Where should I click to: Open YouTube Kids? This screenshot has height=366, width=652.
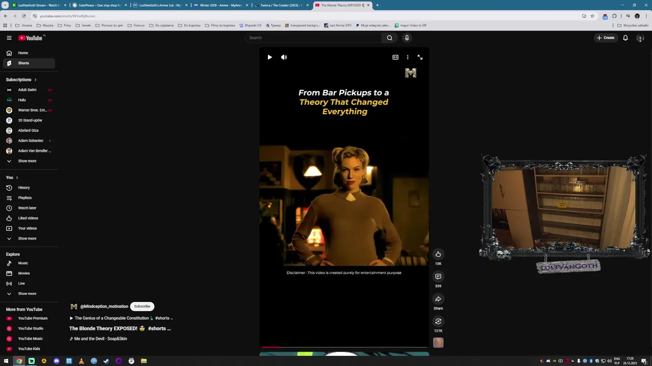click(29, 349)
